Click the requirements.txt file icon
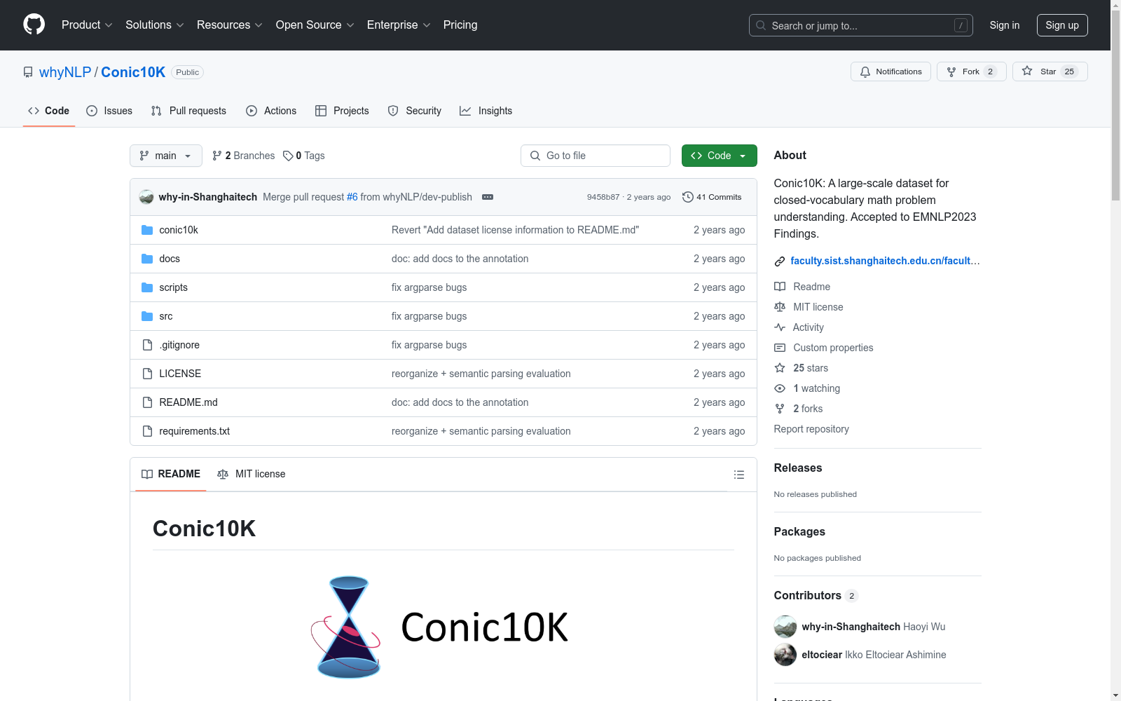Viewport: 1121px width, 701px height. pyautogui.click(x=147, y=431)
